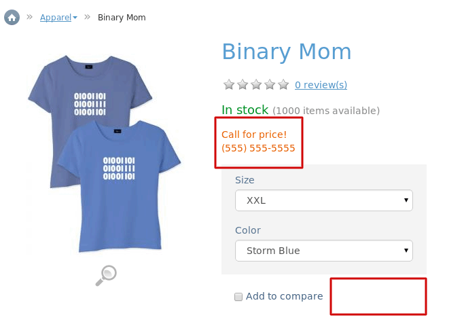Click the first rating star

[x=229, y=85]
